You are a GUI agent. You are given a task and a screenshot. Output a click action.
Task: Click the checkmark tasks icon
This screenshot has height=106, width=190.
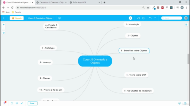22,103
